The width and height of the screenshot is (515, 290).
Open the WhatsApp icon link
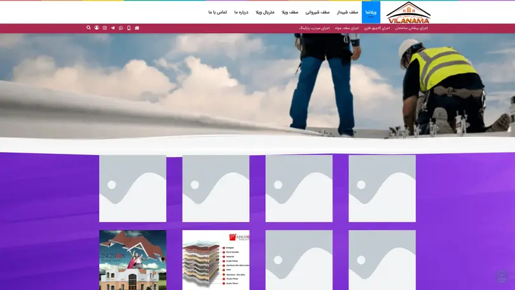click(x=121, y=28)
